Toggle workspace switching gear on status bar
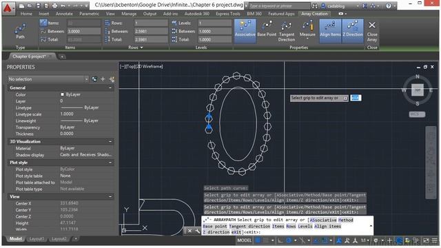This screenshot has width=441, height=248. (x=376, y=240)
